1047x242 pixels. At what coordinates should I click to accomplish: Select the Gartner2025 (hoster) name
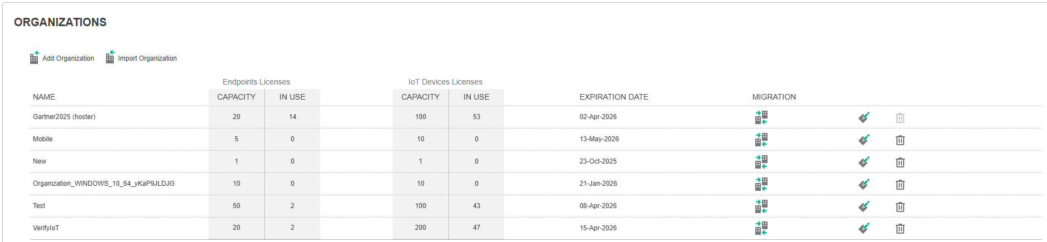(64, 117)
